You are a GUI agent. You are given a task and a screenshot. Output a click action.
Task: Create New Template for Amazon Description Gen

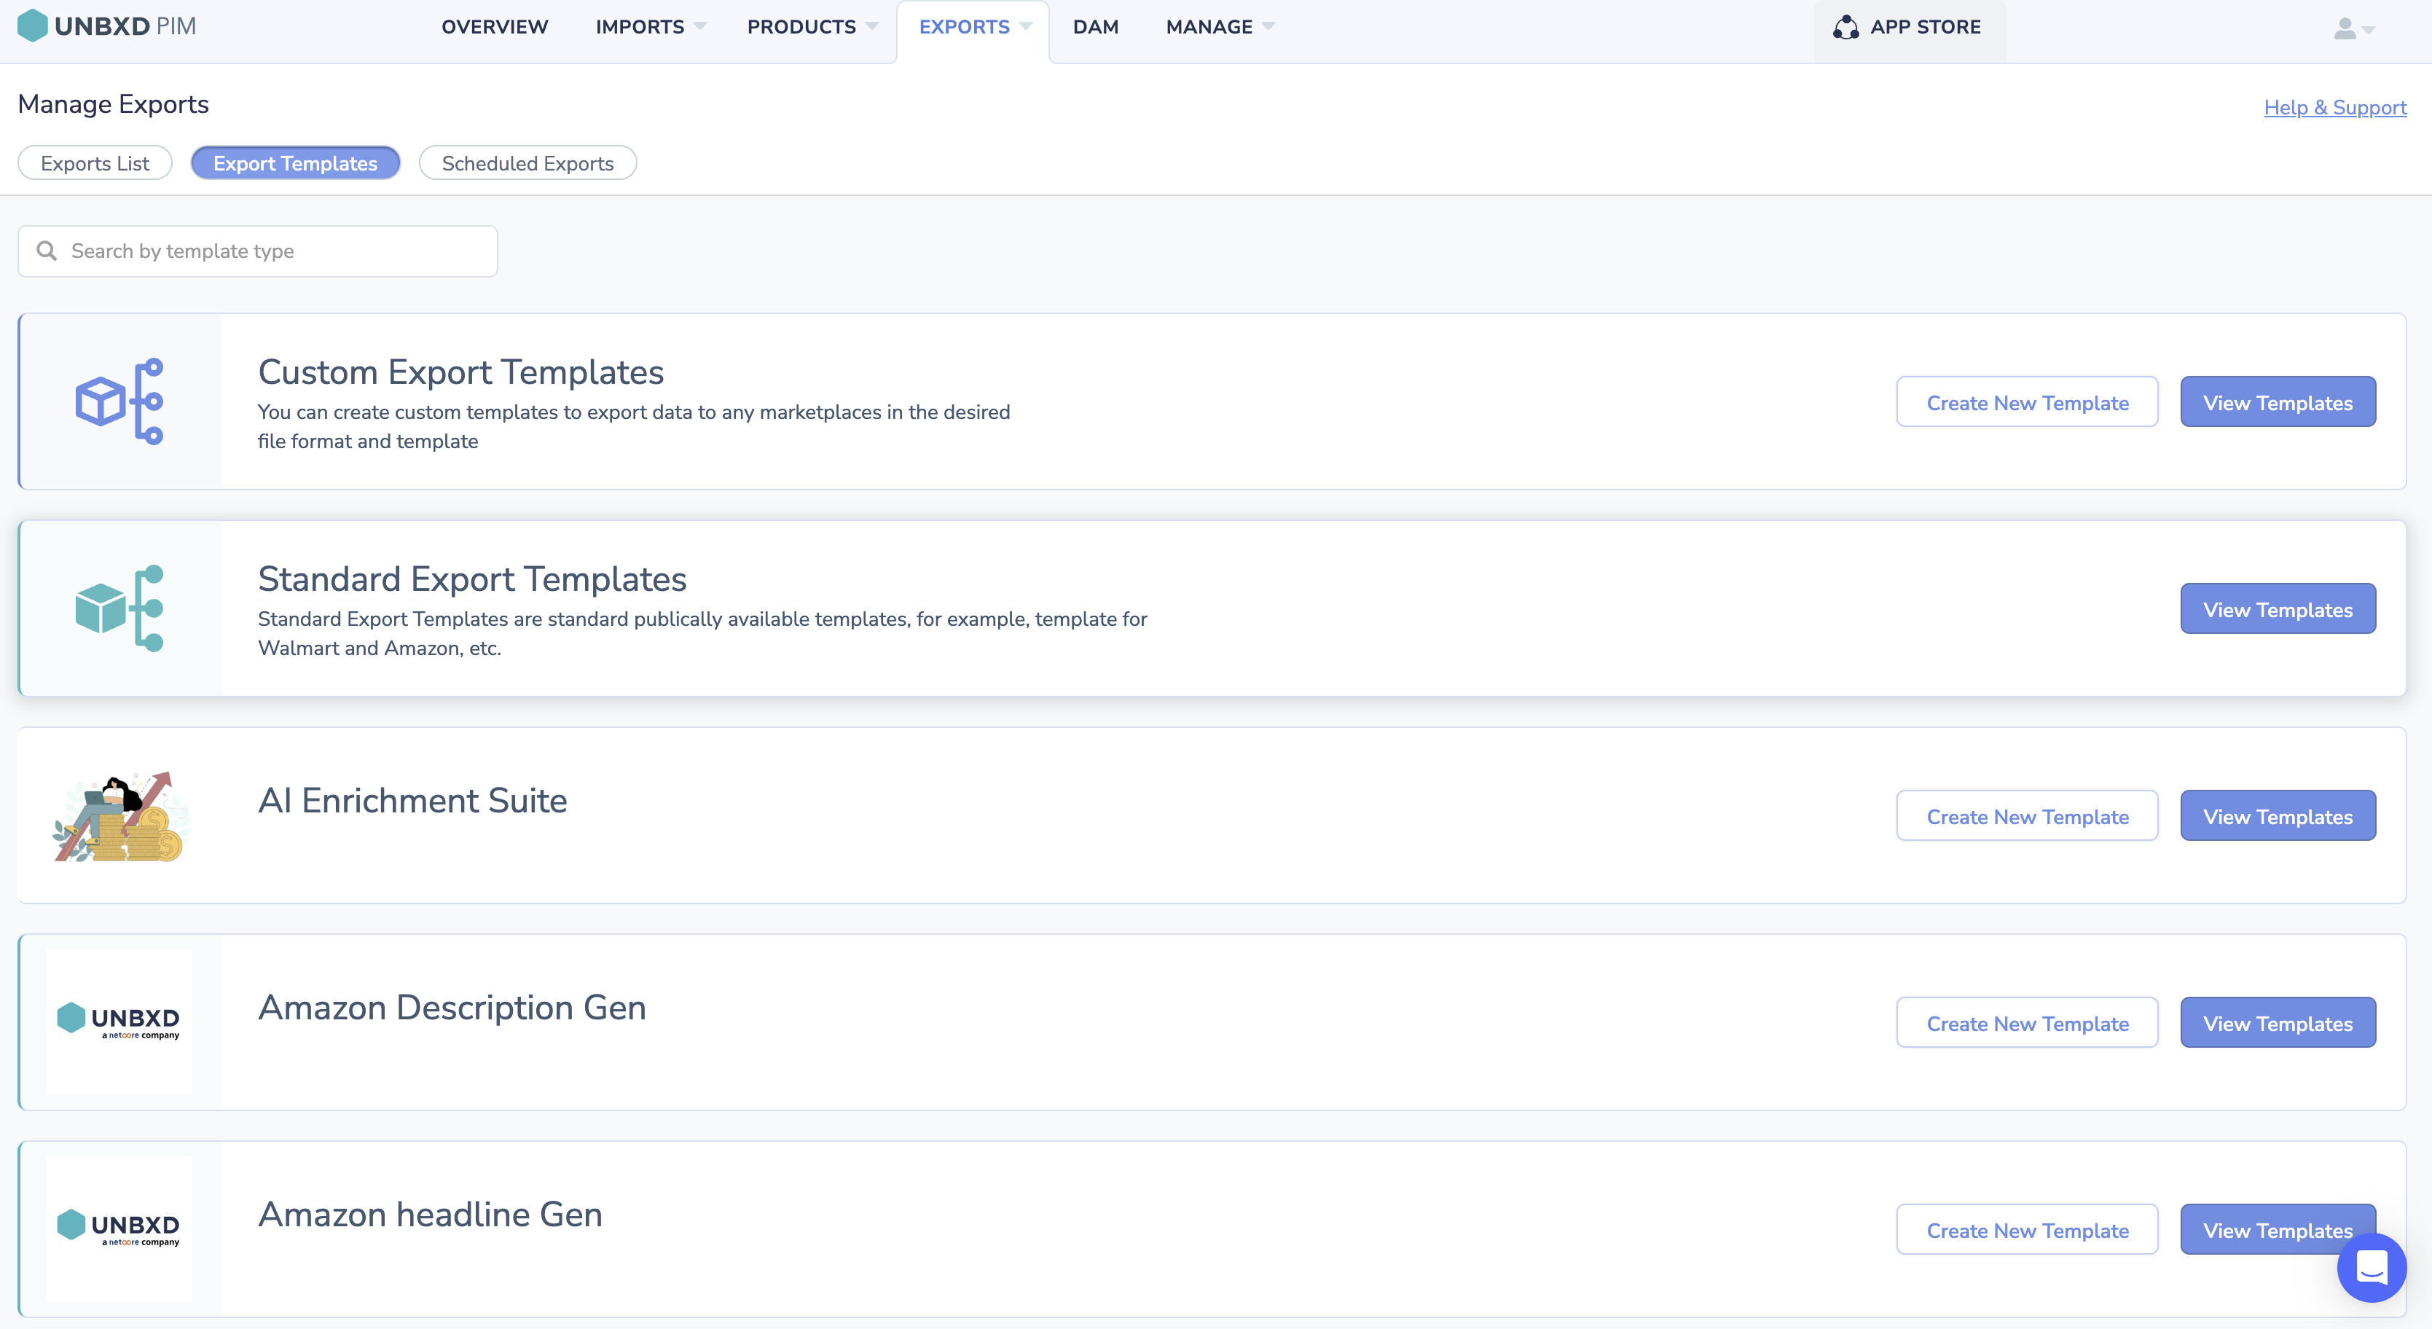click(x=2027, y=1022)
